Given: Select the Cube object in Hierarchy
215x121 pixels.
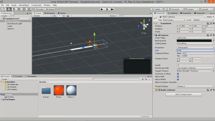Looking at the screenshot, I should (x=10, y=26).
